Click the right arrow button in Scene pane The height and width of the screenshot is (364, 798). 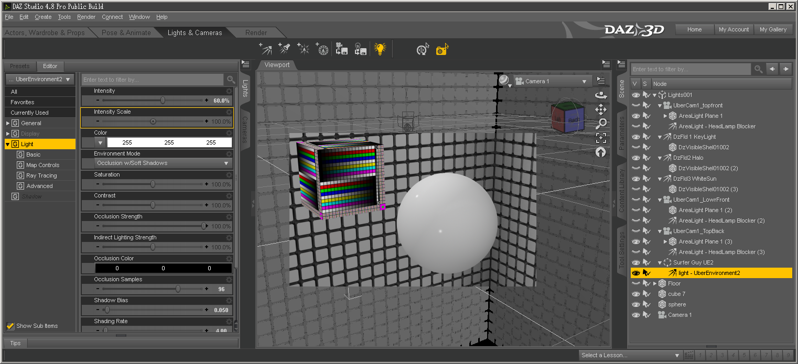785,69
